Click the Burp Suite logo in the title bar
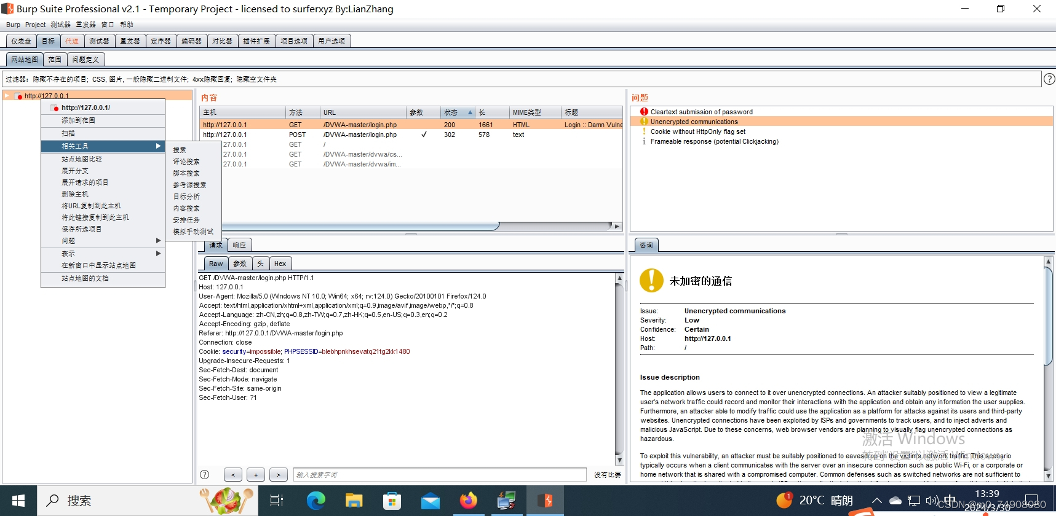 pyautogui.click(x=7, y=9)
